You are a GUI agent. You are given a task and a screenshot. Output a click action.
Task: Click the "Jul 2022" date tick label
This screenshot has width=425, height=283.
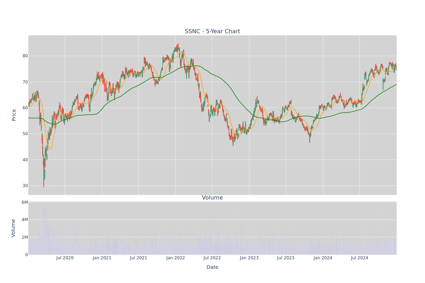click(x=212, y=258)
